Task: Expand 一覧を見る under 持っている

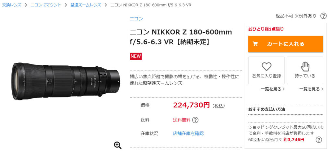Action: (x=311, y=89)
